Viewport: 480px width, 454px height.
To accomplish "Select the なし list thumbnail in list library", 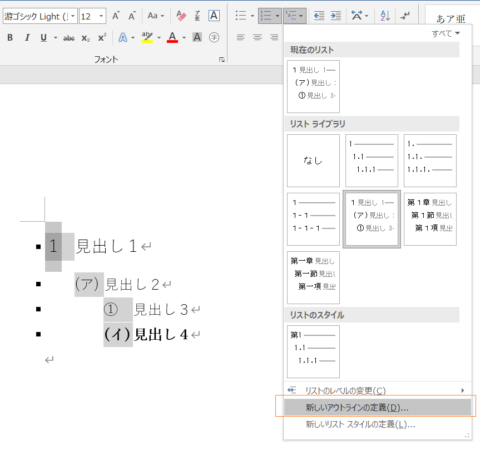I will tap(313, 160).
